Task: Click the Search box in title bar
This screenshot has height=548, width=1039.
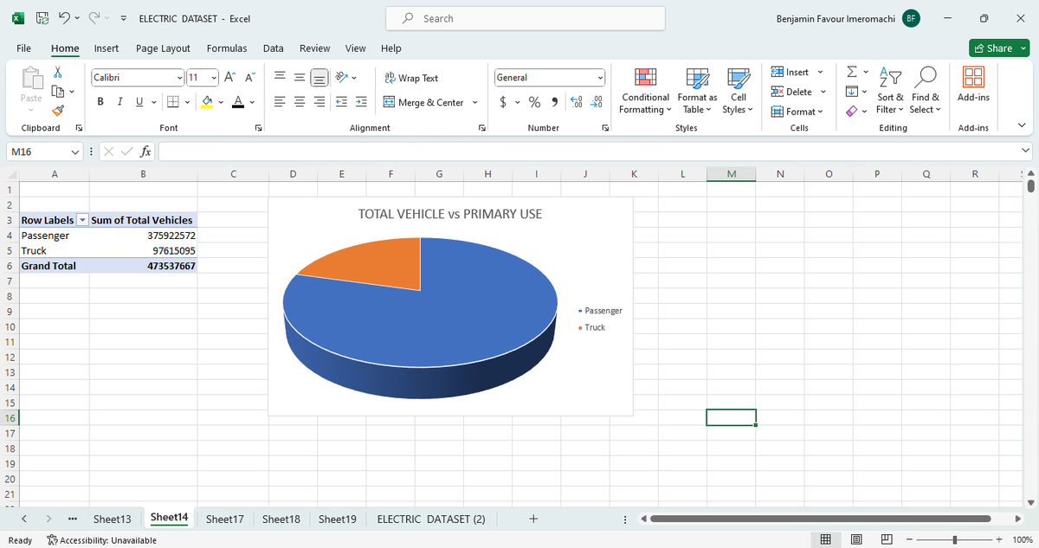Action: [x=526, y=18]
